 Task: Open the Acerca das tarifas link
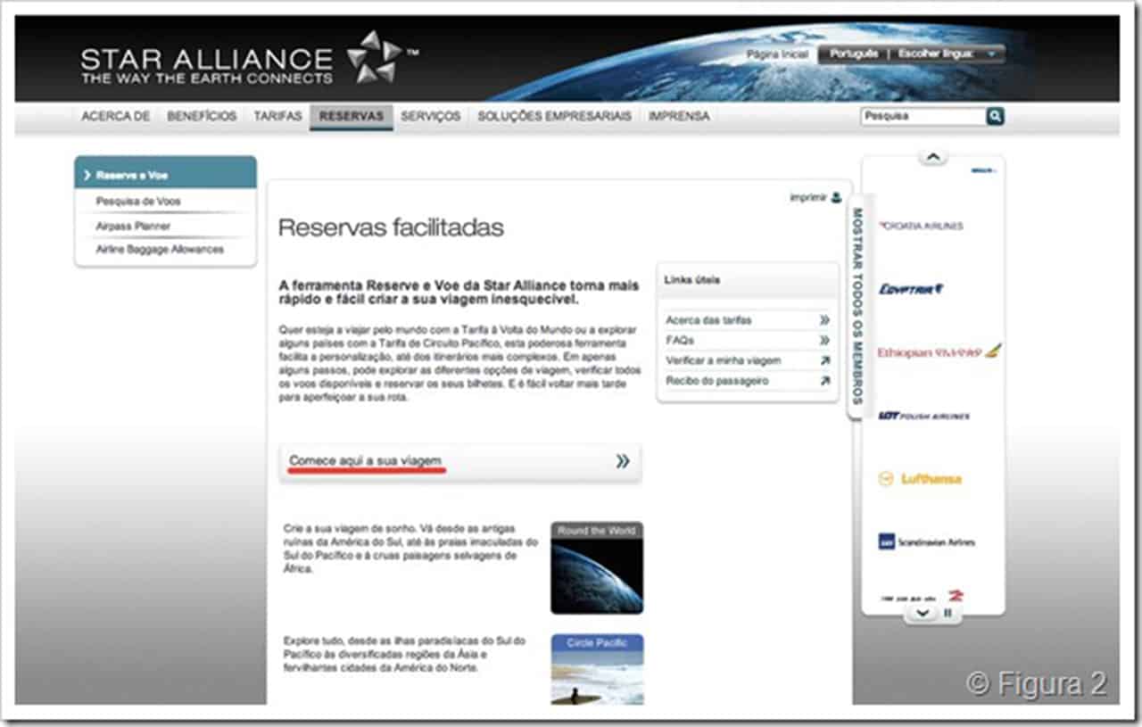point(708,320)
